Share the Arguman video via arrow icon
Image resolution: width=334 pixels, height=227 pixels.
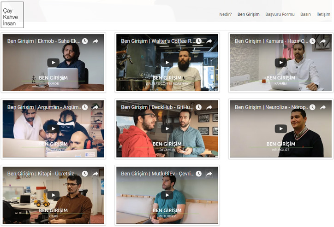(95, 107)
